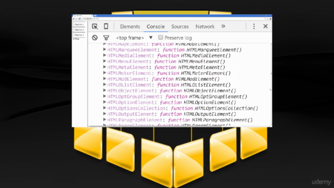Select the Console tab
The image size is (334, 188).
point(156,27)
